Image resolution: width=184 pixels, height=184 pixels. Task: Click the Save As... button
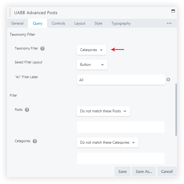(x=144, y=171)
